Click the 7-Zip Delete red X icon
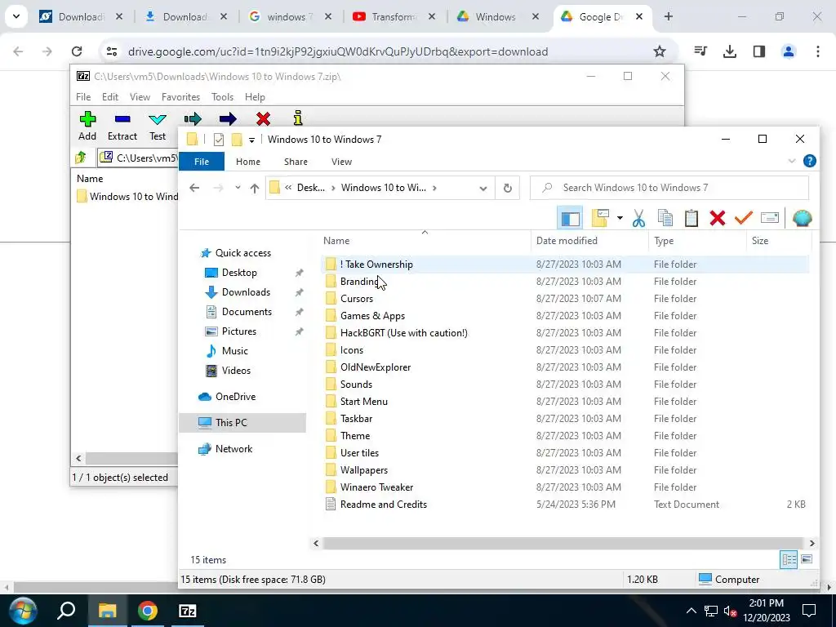The width and height of the screenshot is (836, 627). coord(263,119)
